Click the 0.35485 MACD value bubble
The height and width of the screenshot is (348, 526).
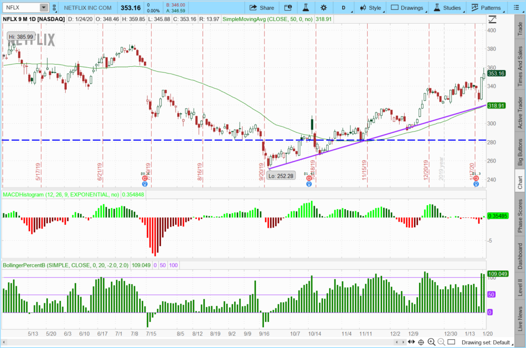pos(497,216)
